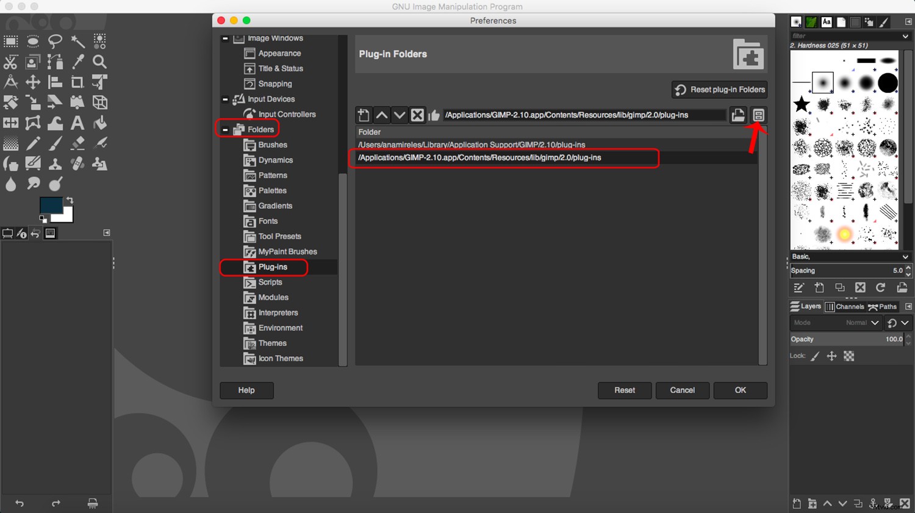The width and height of the screenshot is (915, 513).
Task: Toggle Lock alpha channel for layers
Action: (849, 356)
